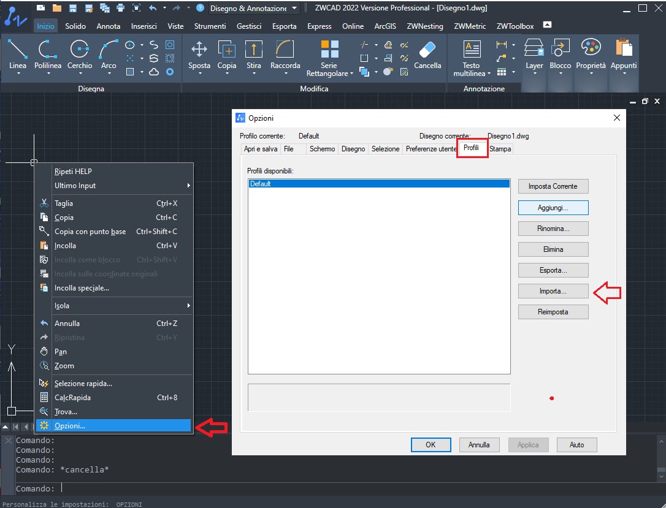Select the Cerchio tool

click(80, 55)
